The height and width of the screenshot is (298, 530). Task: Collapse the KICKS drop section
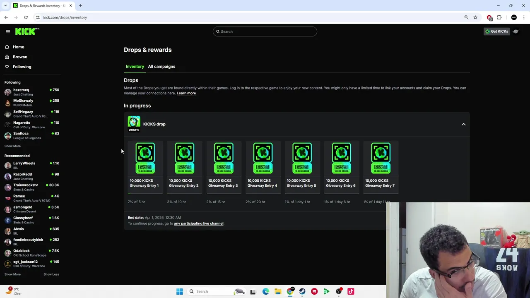[x=463, y=124]
